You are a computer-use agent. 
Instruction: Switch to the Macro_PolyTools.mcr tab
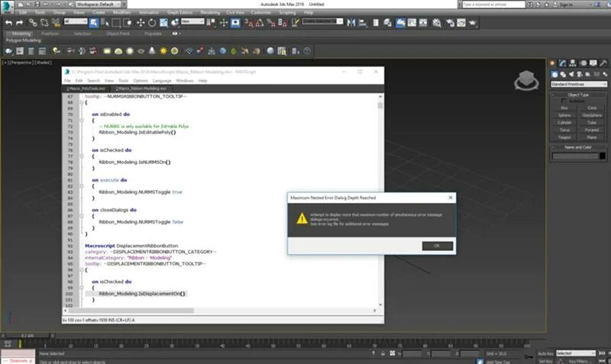(x=86, y=89)
